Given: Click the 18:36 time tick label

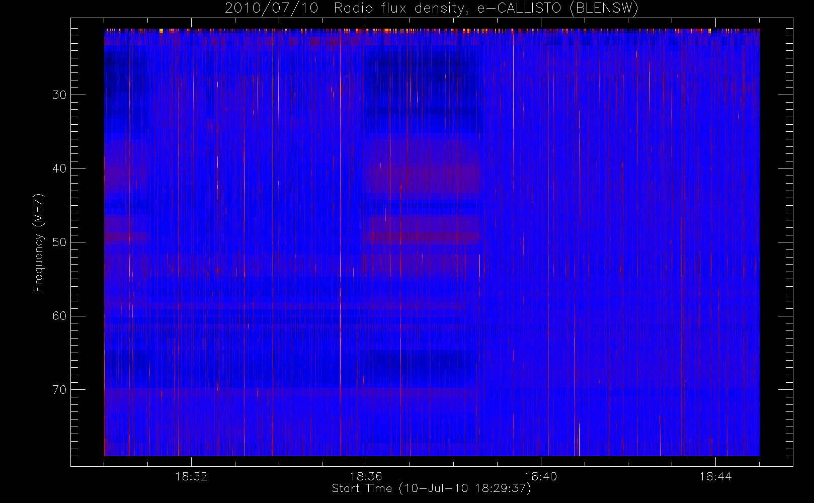Looking at the screenshot, I should click(366, 476).
